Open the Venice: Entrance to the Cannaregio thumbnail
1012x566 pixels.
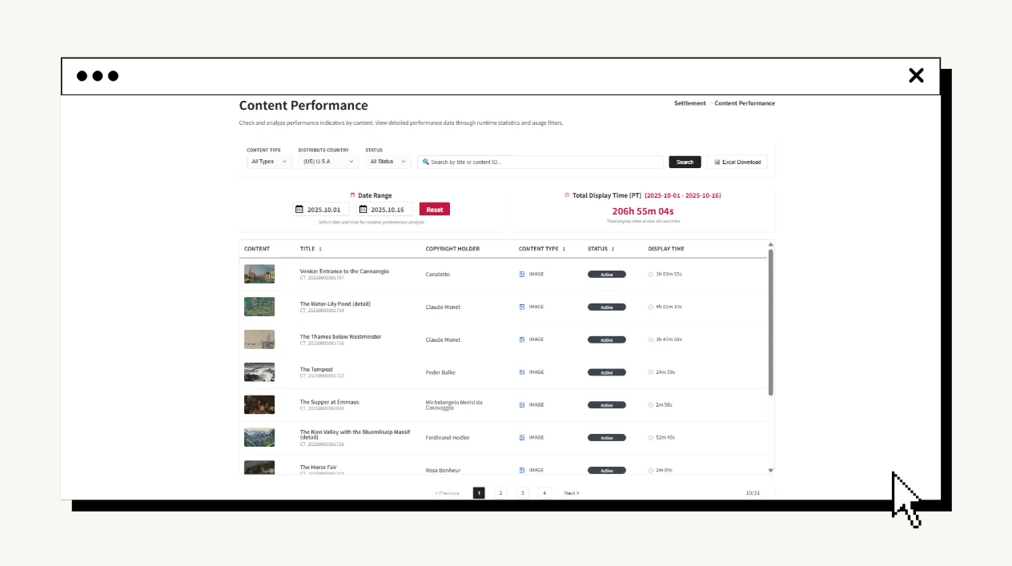click(x=259, y=274)
